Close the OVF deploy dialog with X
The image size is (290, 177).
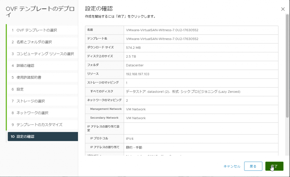pos(283,9)
